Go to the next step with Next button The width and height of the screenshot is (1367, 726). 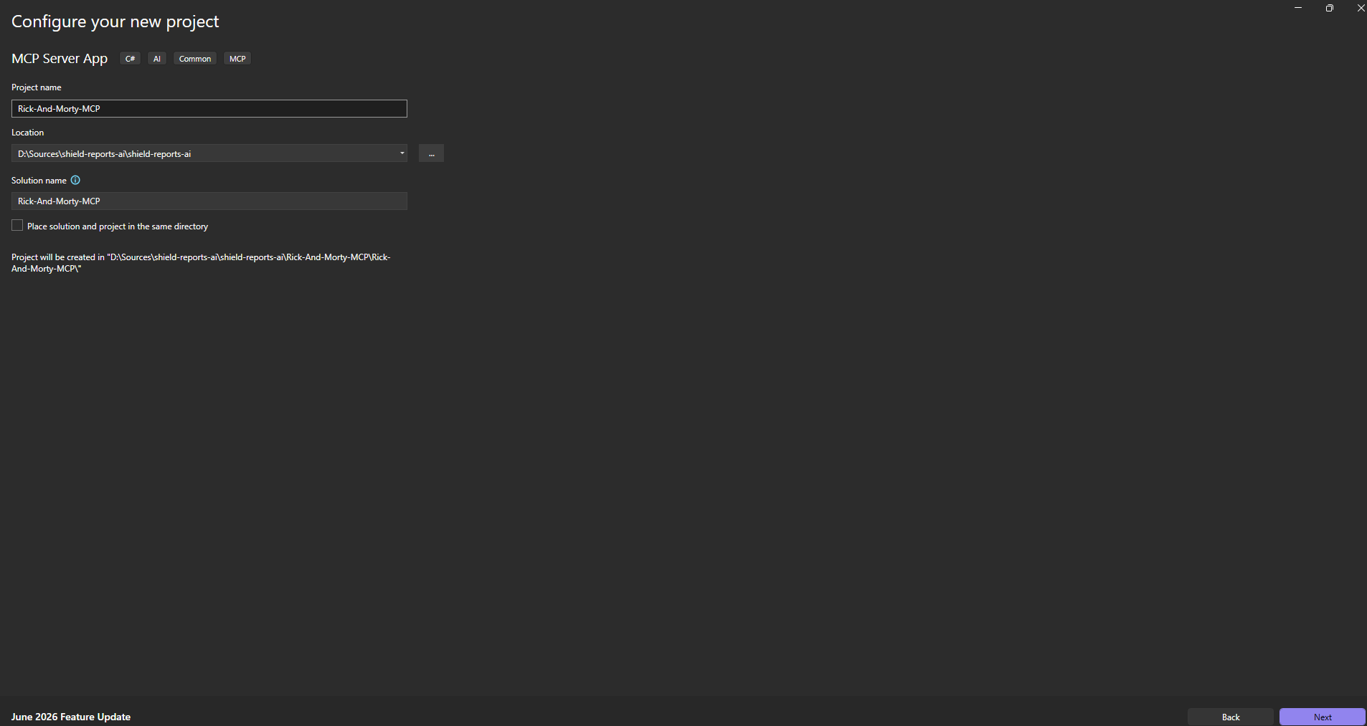tap(1322, 717)
